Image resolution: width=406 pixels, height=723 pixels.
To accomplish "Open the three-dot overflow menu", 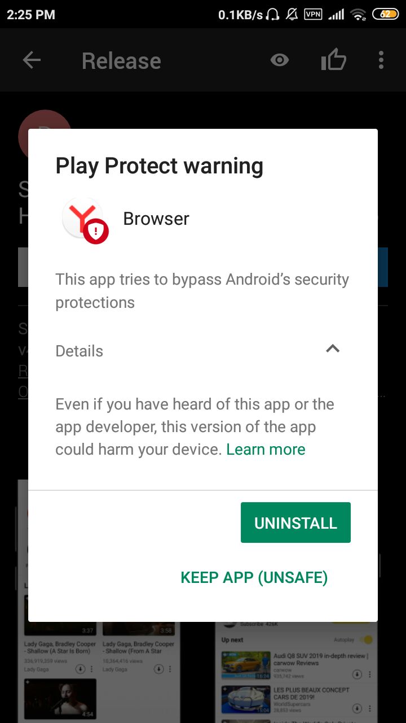I will tap(381, 60).
